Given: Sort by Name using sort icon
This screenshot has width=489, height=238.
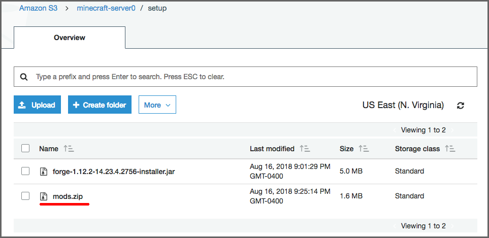Looking at the screenshot, I should tap(69, 149).
